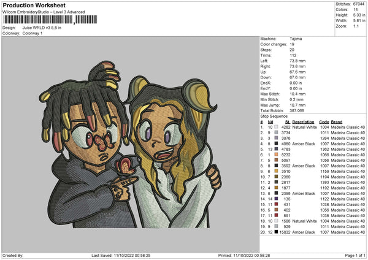
Task: Select the purple swatch beside stitch count 135
Action: pyautogui.click(x=276, y=199)
